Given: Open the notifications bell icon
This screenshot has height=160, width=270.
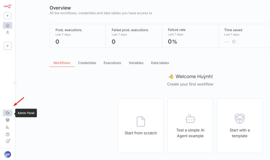Looking at the screenshot, I should (x=8, y=141).
